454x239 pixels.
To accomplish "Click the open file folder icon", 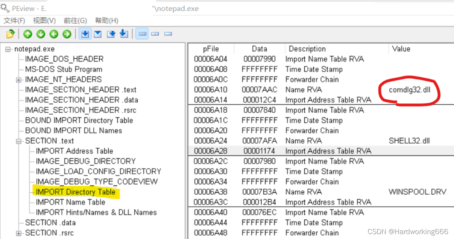I will (11, 34).
